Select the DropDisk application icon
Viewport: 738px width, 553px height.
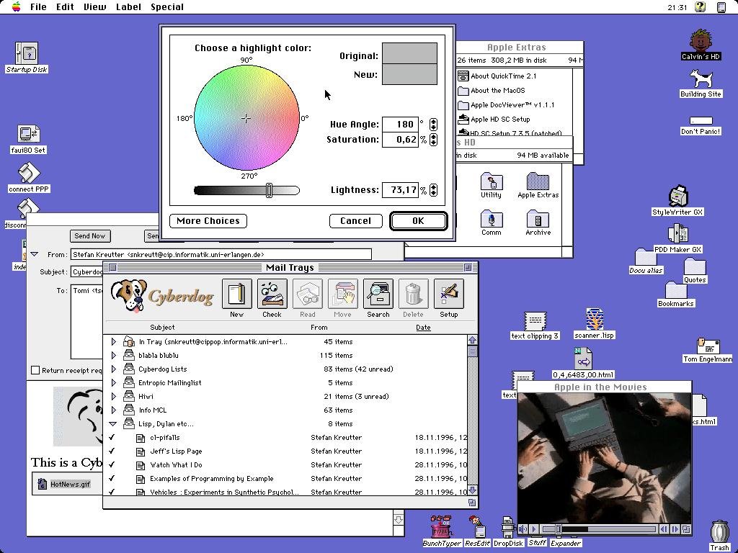pyautogui.click(x=508, y=526)
